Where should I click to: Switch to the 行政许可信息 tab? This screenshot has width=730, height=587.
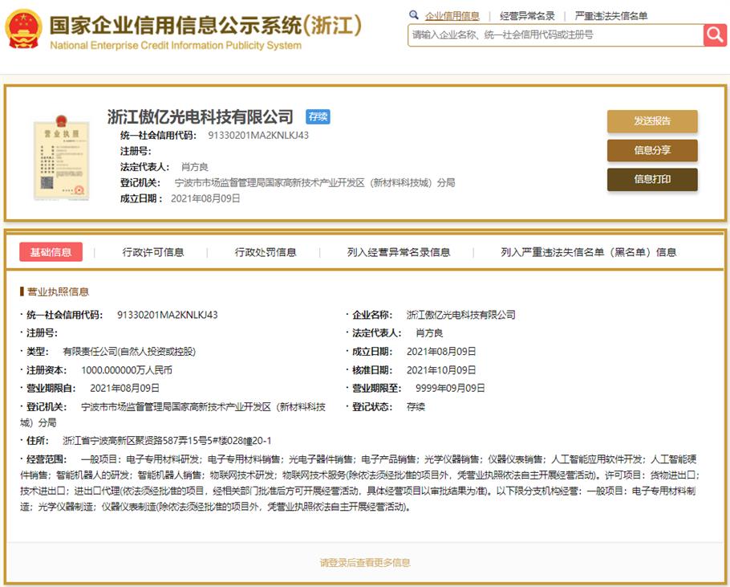tap(153, 252)
